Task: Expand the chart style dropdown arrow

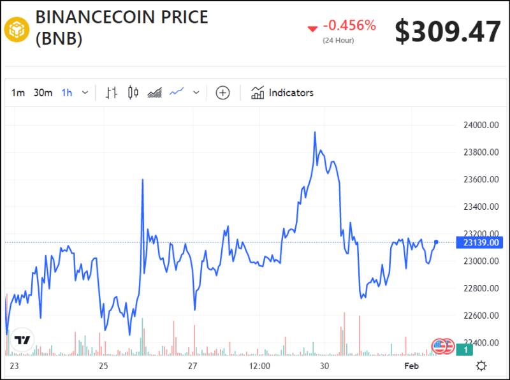Action: point(196,92)
